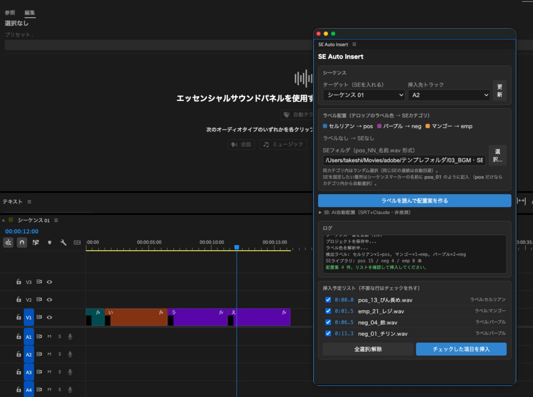The width and height of the screenshot is (533, 397).
Task: Open timeline display settings wrench
Action: click(64, 242)
